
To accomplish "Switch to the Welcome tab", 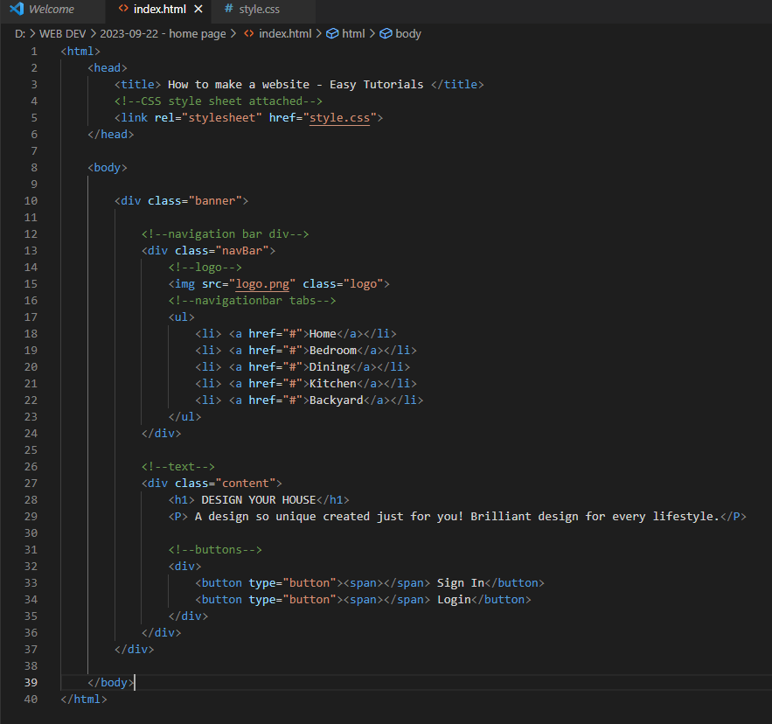I will tap(51, 10).
